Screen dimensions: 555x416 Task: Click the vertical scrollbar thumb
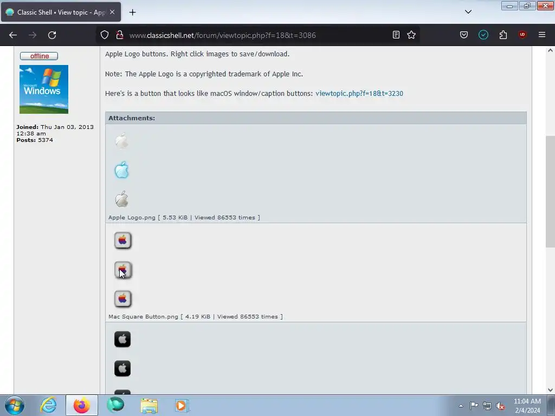[x=550, y=192]
